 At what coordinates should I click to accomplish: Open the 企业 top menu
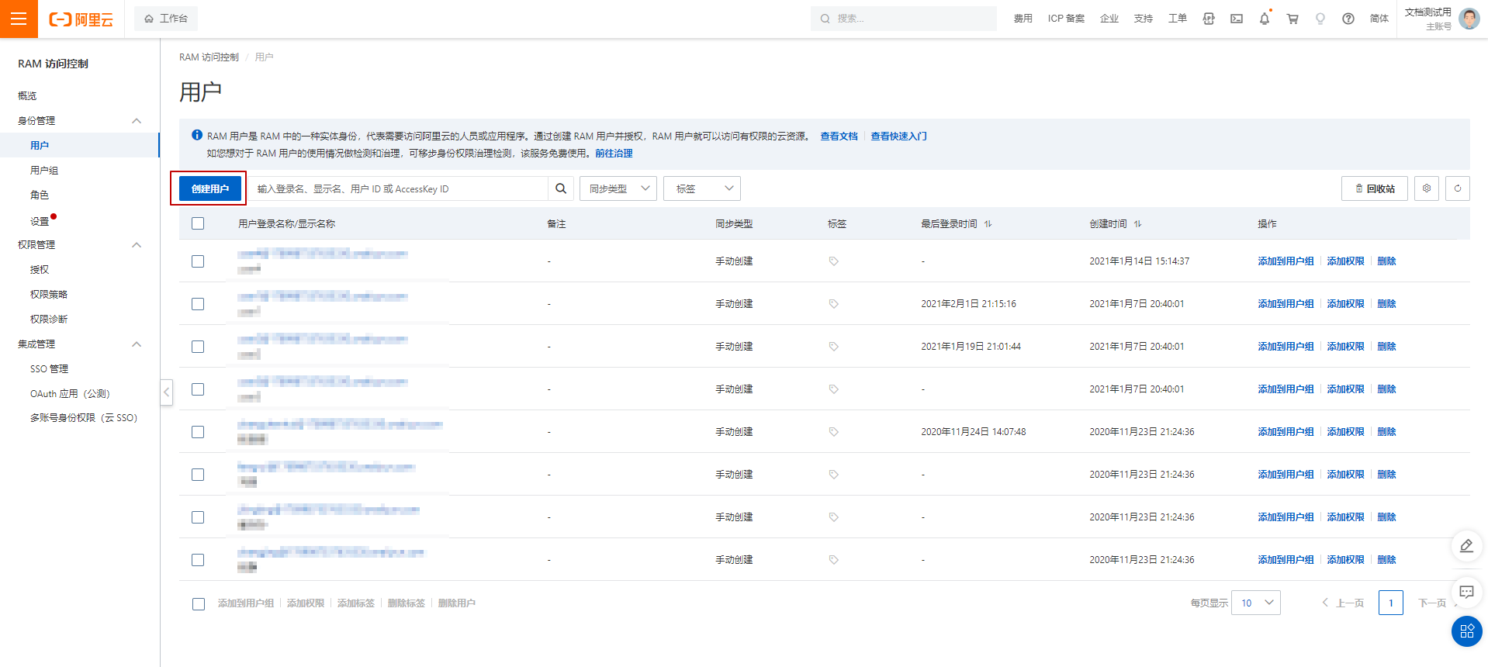pyautogui.click(x=1109, y=19)
